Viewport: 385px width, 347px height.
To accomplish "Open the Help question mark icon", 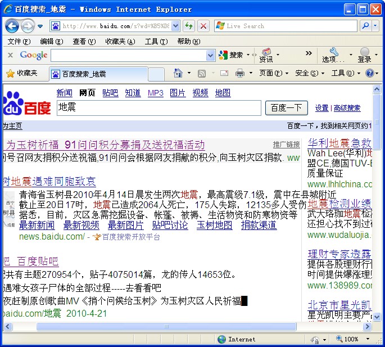I will pyautogui.click(x=369, y=73).
